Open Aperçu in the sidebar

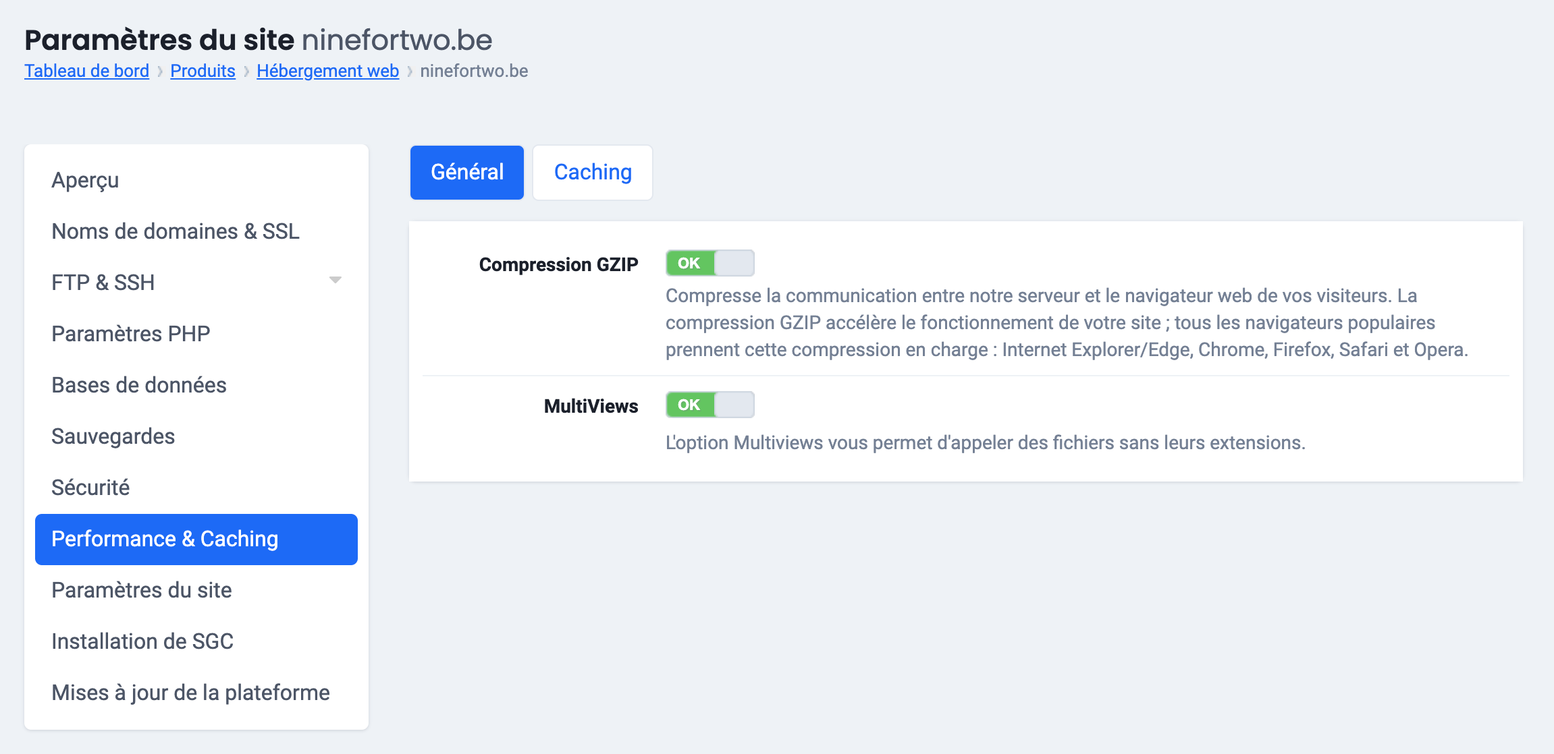[x=85, y=180]
